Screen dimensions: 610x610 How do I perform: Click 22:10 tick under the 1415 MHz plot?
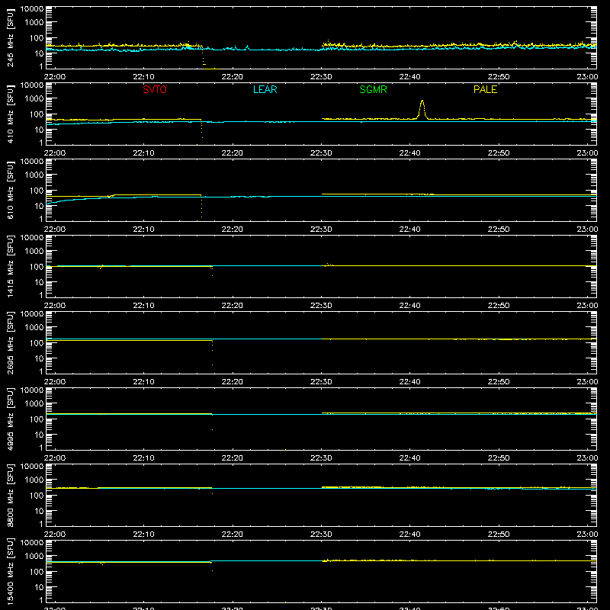coord(143,306)
